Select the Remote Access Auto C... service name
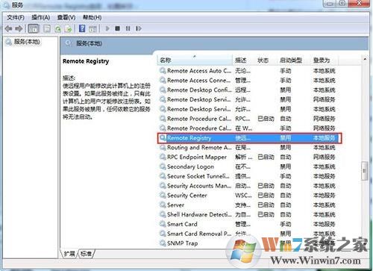The image size is (373, 271). pyautogui.click(x=199, y=71)
